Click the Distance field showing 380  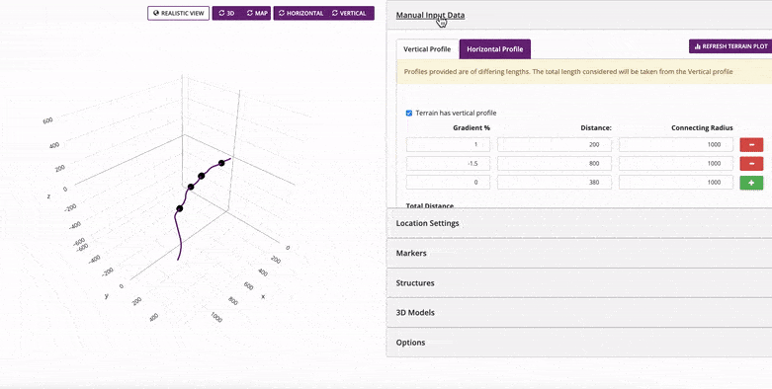(555, 183)
